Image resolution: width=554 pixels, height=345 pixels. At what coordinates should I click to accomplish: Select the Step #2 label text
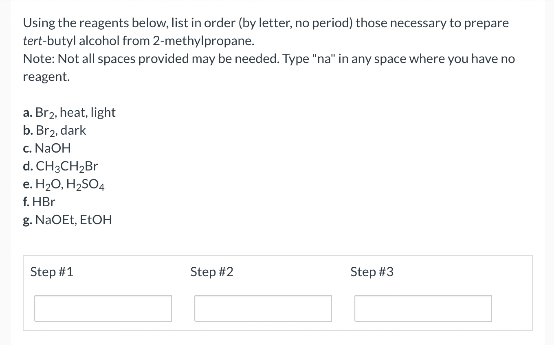pos(211,272)
